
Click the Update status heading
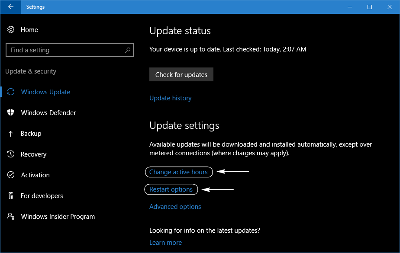(x=180, y=31)
